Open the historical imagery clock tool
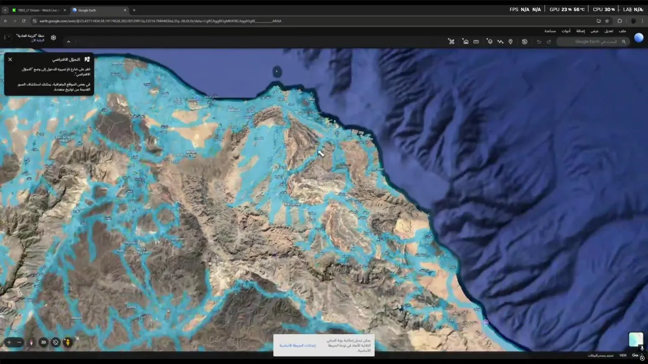The image size is (648, 364). 524,41
